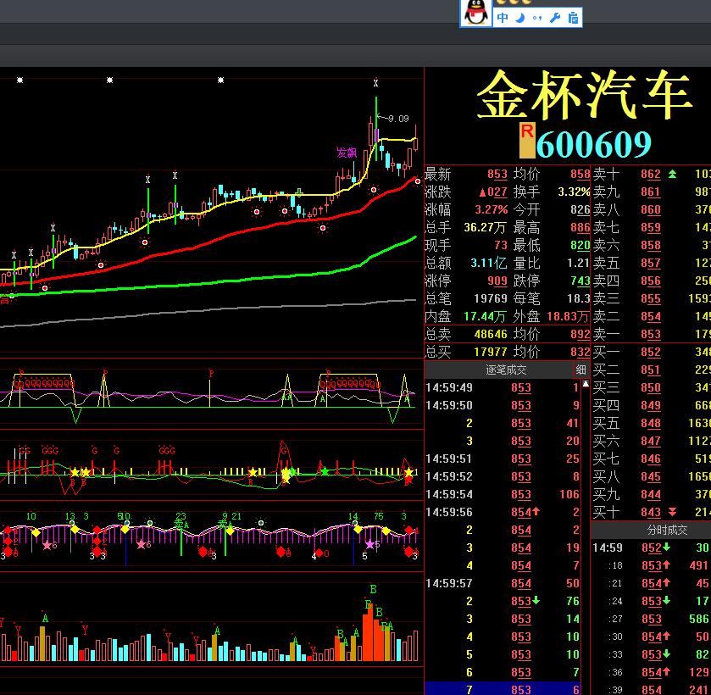Click the 最高 value 886

pos(580,227)
